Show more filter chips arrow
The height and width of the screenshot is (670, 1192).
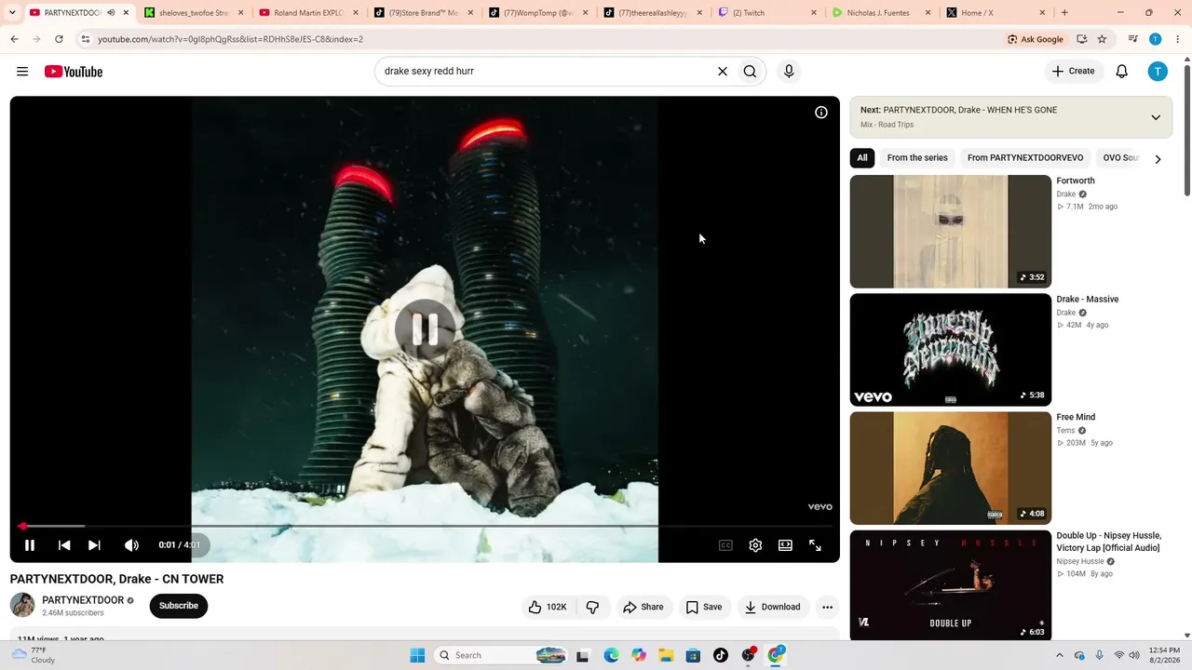1158,159
